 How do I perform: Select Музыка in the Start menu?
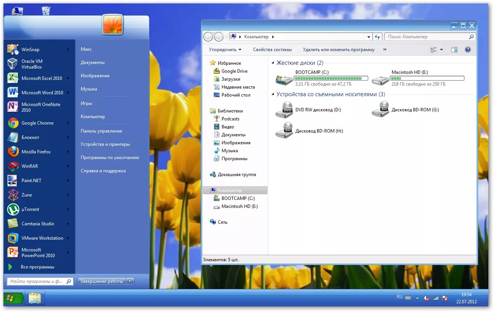[x=89, y=89]
